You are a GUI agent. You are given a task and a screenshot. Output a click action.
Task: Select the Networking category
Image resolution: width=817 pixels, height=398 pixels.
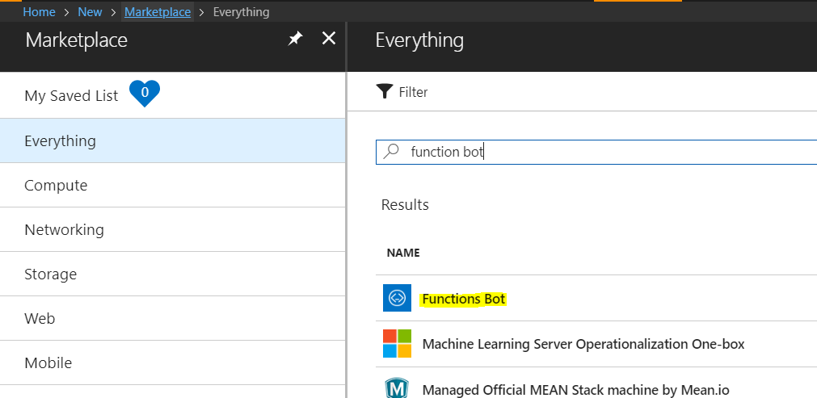(172, 229)
